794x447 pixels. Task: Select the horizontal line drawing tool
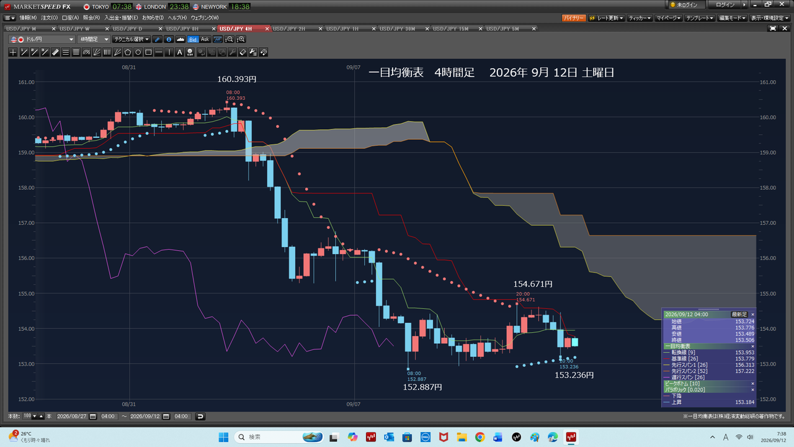(159, 52)
